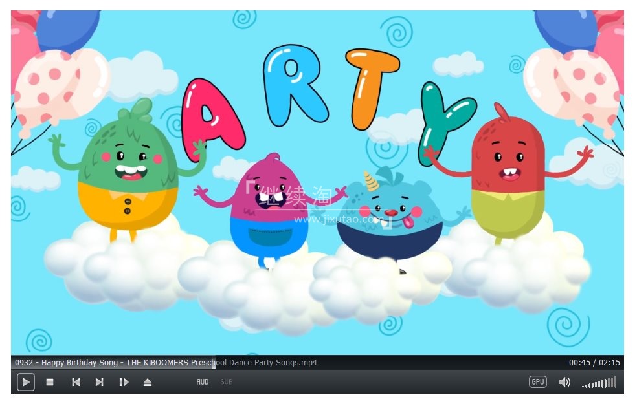Click the 00:45 / 02:15 time display
The height and width of the screenshot is (408, 637).
coord(594,363)
